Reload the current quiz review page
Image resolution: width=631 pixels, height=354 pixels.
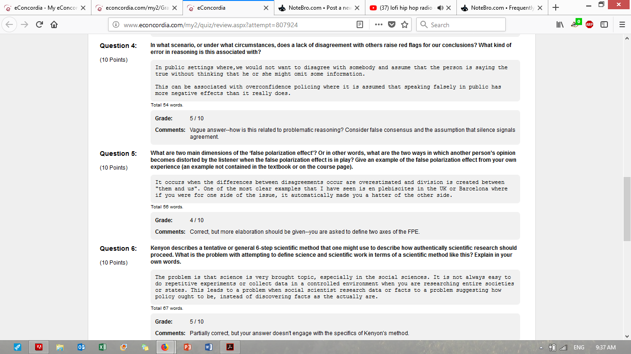[39, 25]
